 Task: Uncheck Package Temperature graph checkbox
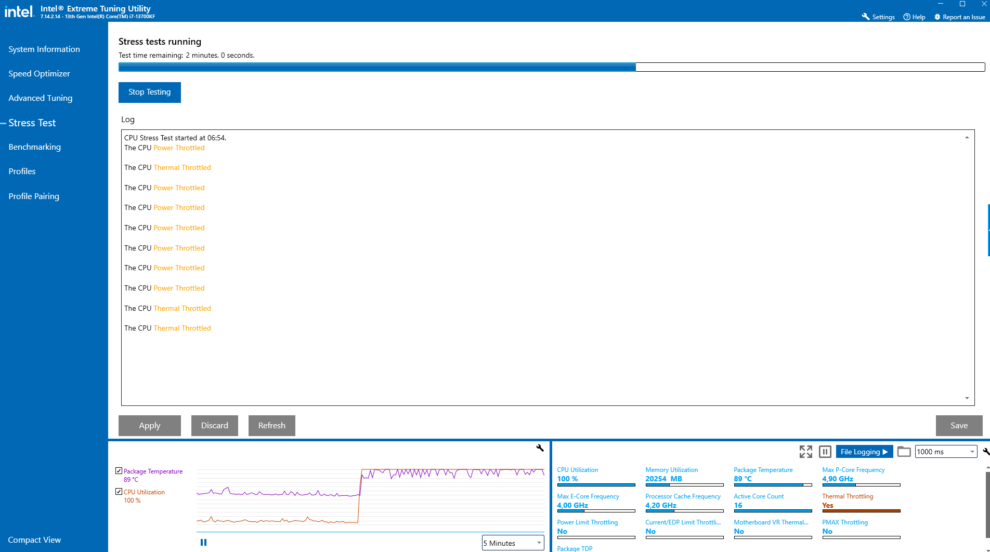(x=119, y=471)
